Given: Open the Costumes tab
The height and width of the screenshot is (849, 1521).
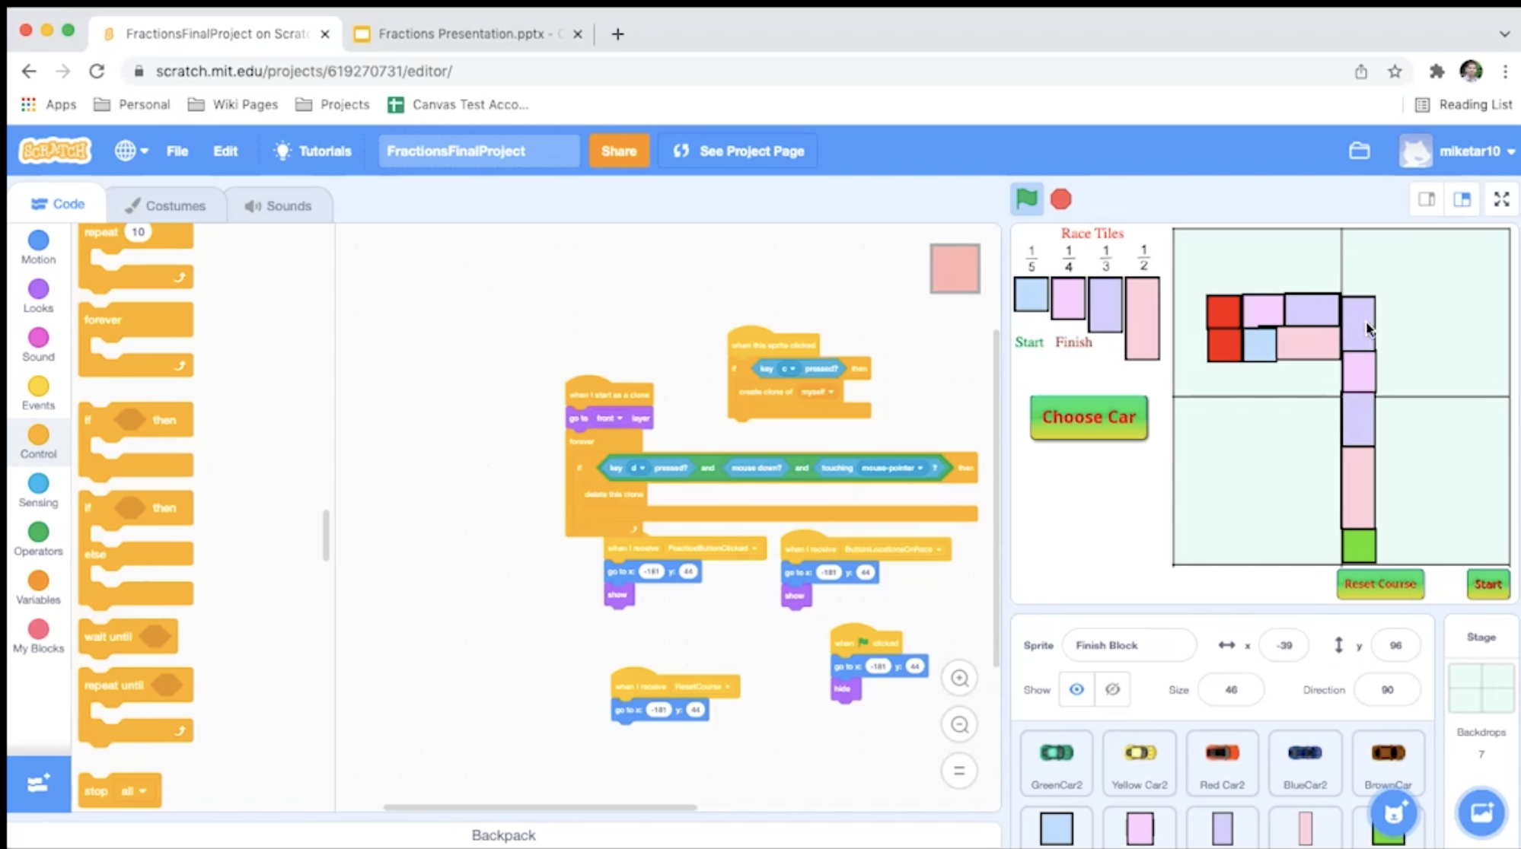Looking at the screenshot, I should click(165, 205).
